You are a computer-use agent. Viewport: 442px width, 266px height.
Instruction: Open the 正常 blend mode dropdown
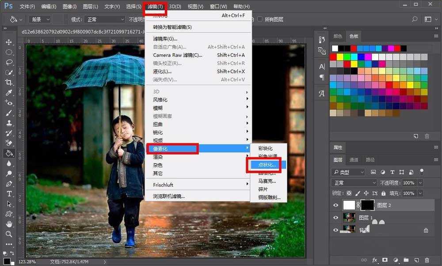coord(354,183)
